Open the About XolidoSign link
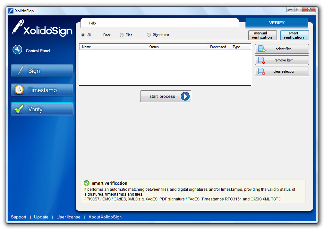The image size is (324, 231). 105,217
